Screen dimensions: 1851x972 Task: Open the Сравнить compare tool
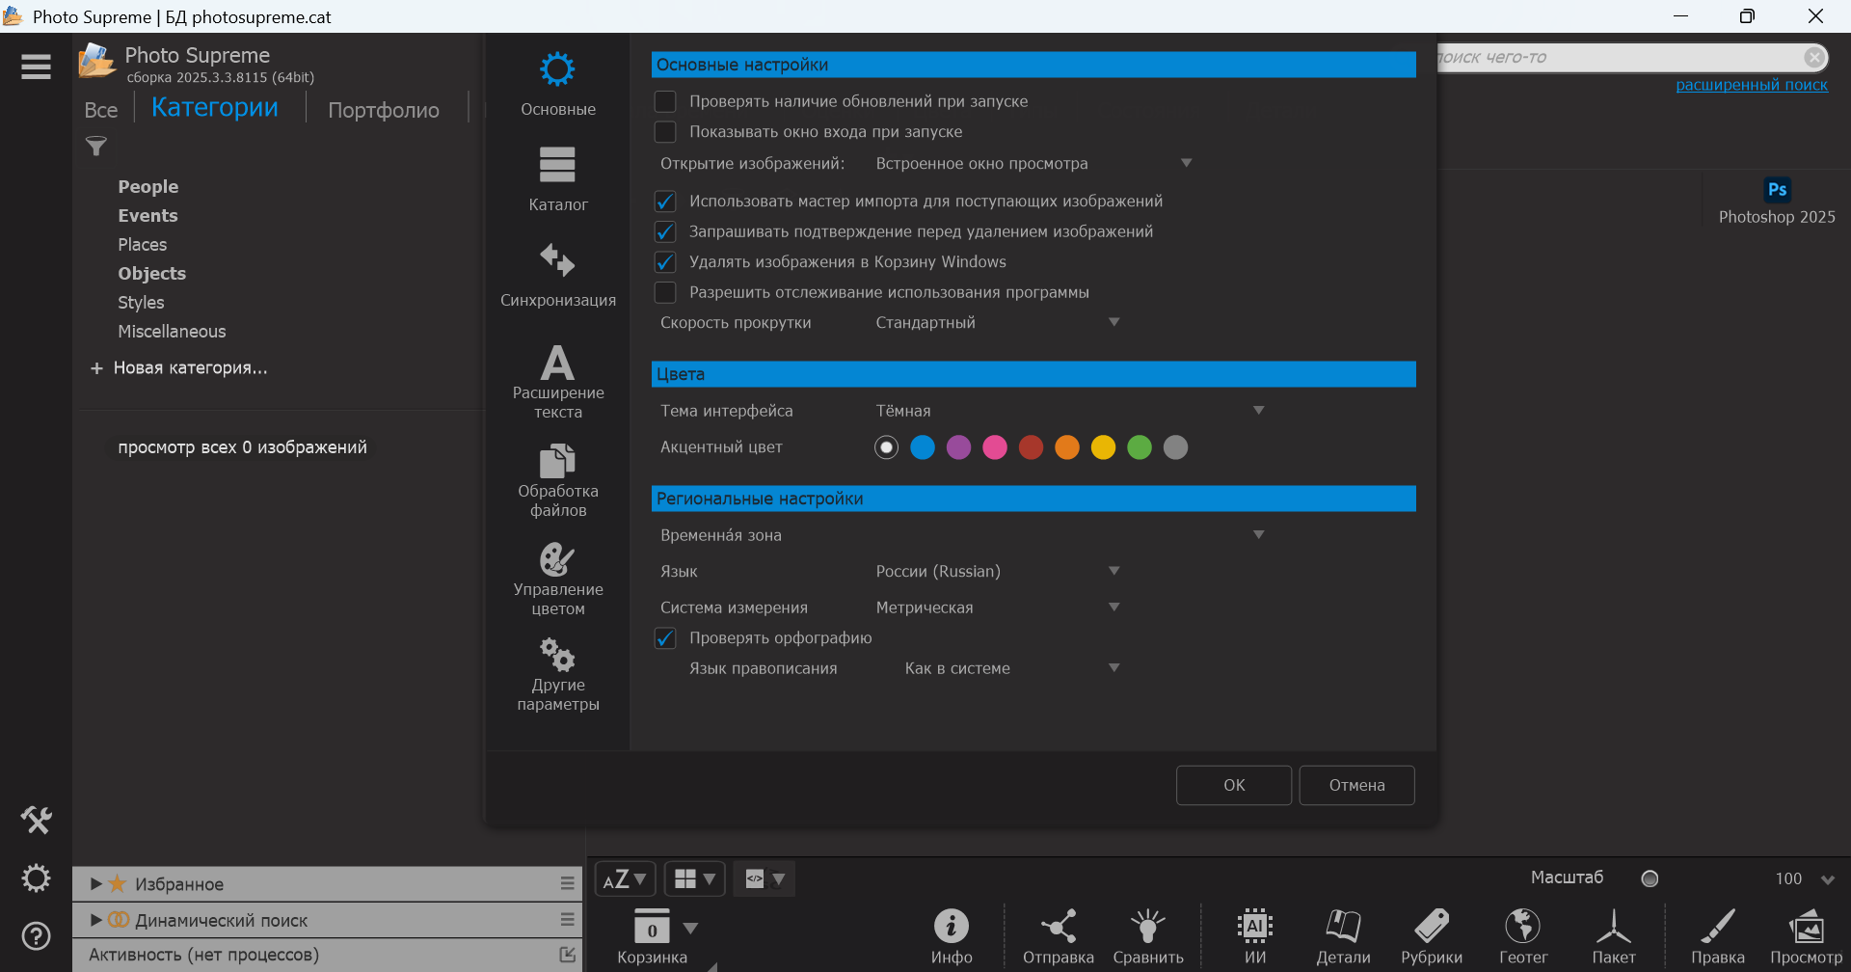click(1147, 935)
